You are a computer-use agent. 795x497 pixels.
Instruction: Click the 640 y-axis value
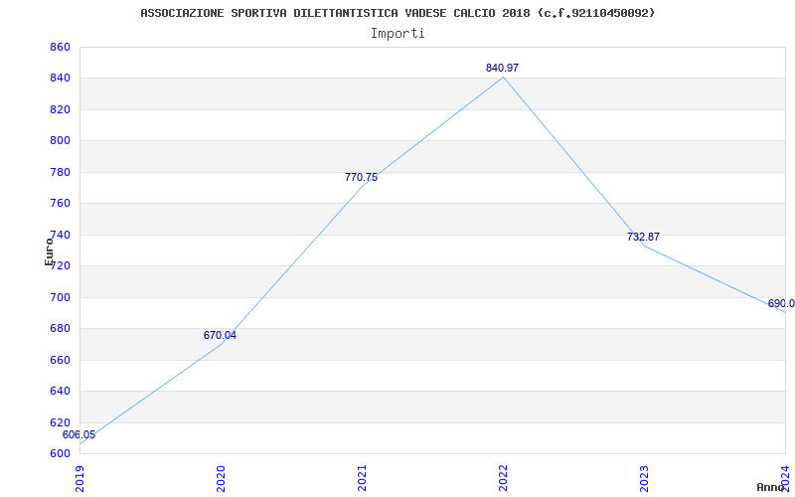(60, 391)
